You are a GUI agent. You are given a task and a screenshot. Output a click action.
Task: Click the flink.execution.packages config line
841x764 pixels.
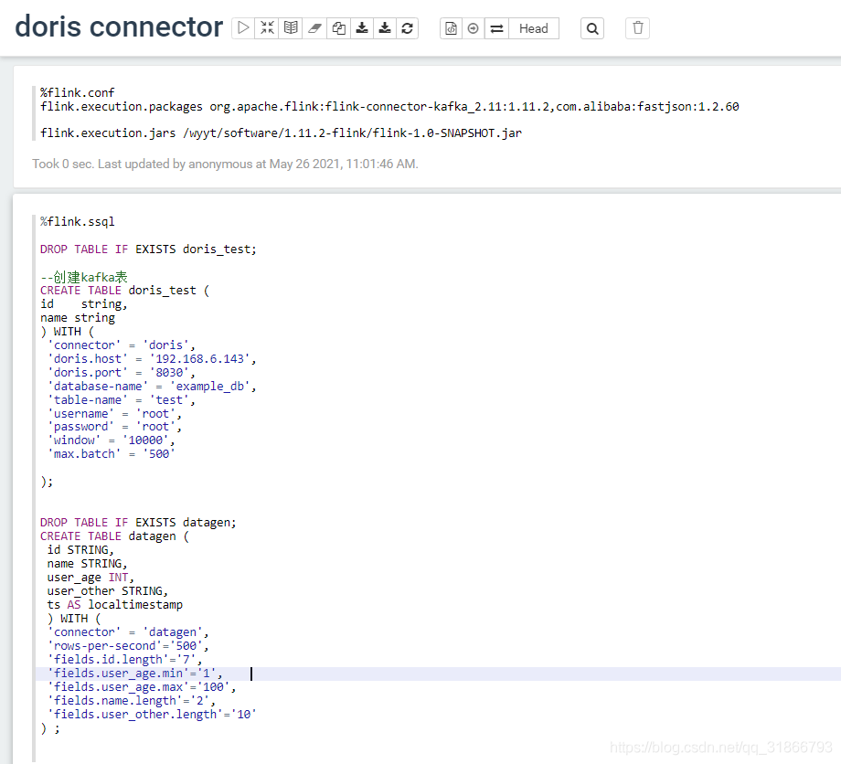(389, 106)
